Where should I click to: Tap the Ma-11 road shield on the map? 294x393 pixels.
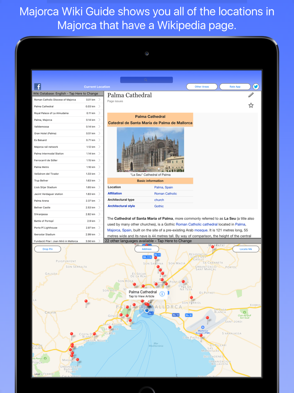click(157, 255)
